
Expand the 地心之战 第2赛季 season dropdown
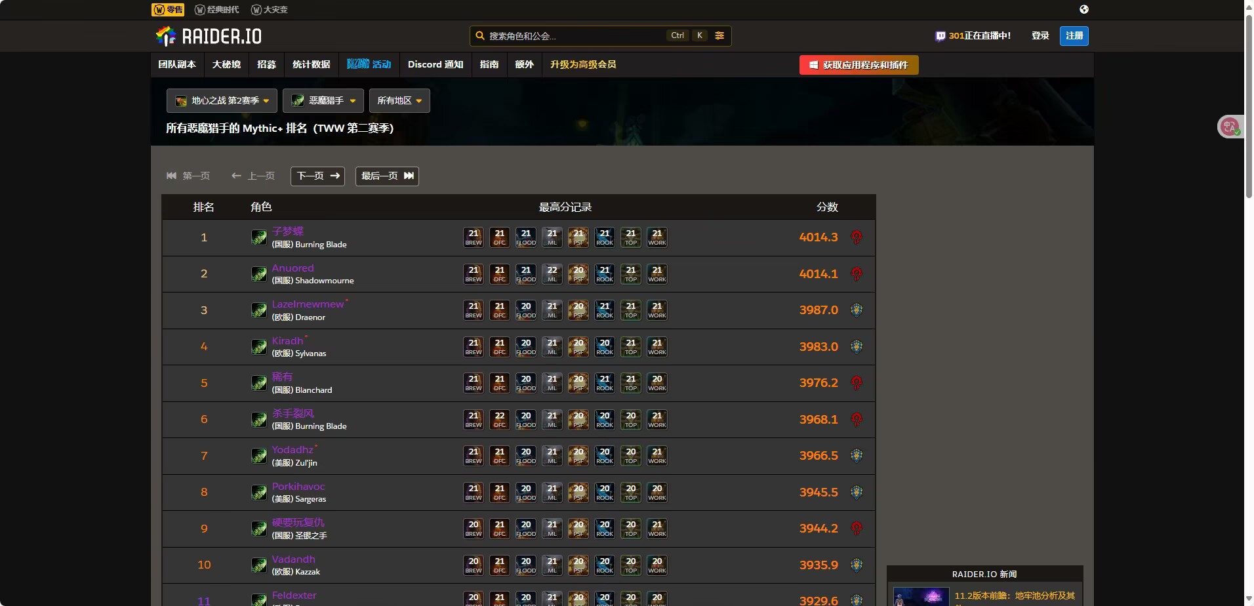222,100
